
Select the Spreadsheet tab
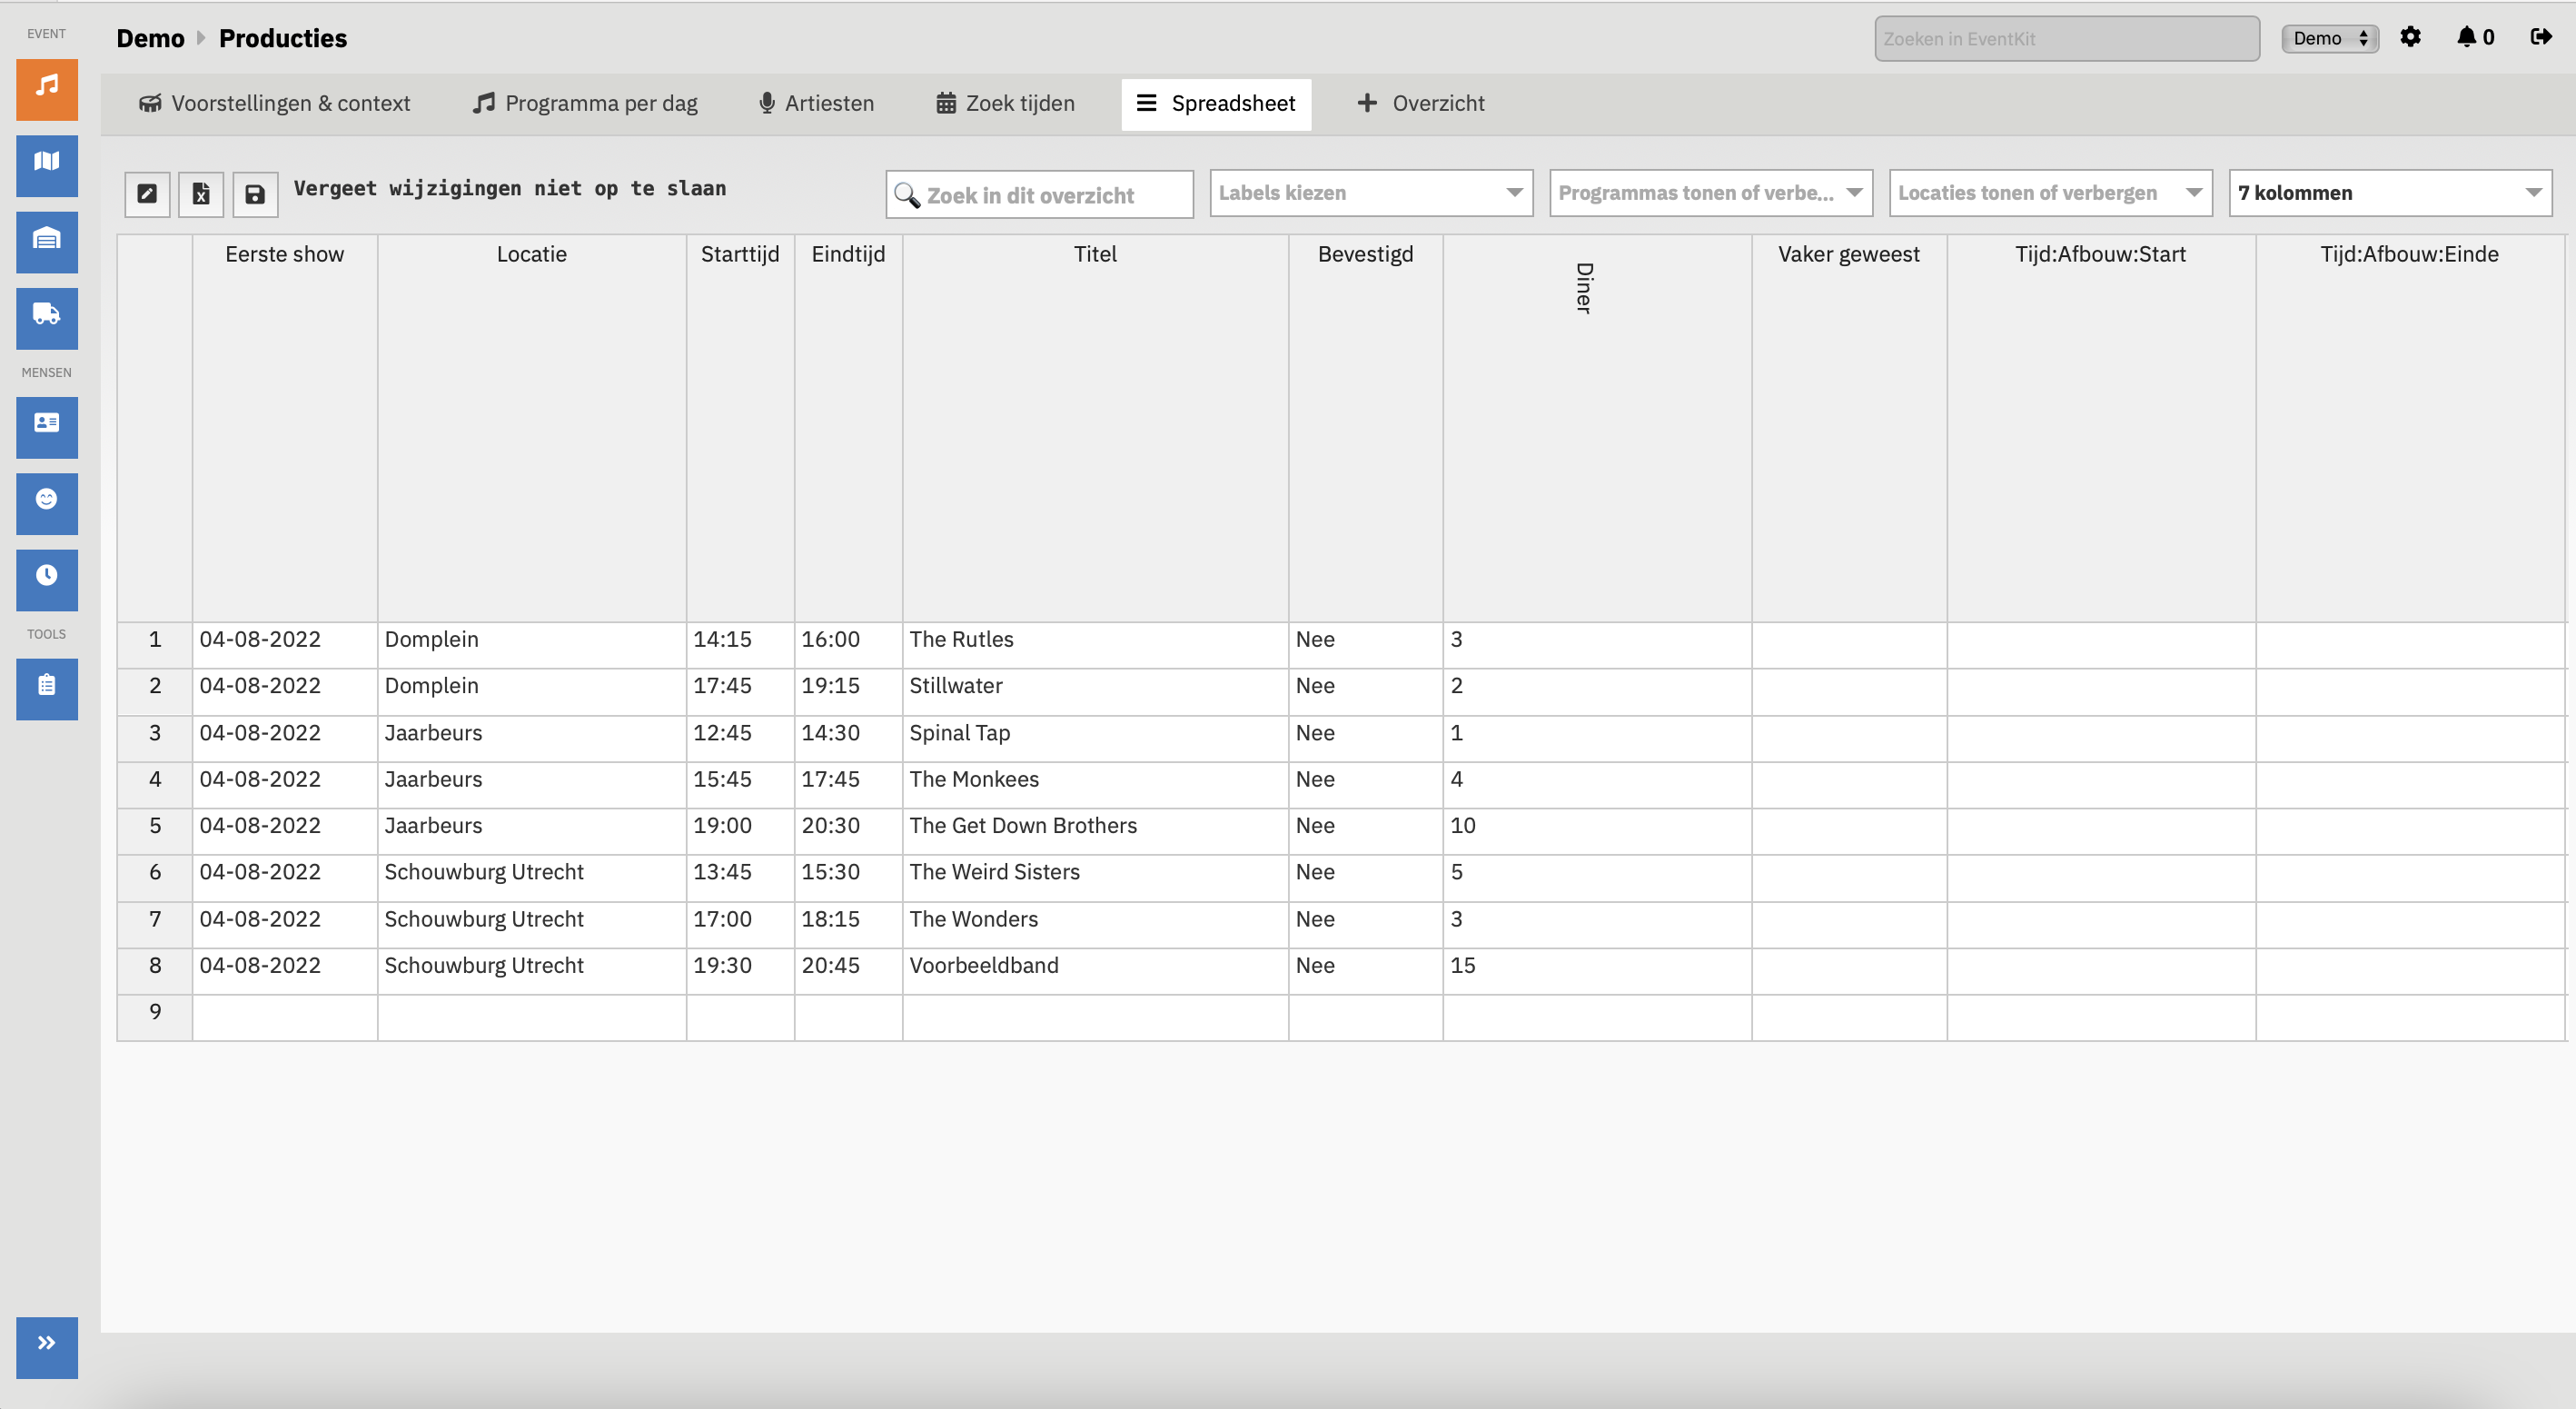(1216, 103)
